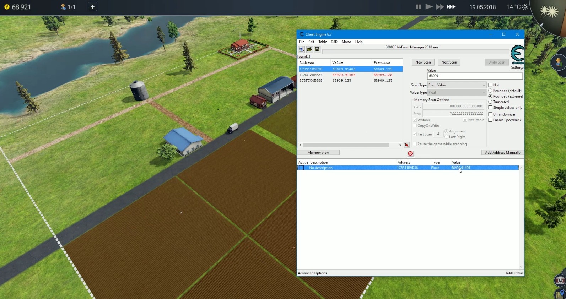
Task: Enable Simple values only checkbox
Action: tap(490, 108)
